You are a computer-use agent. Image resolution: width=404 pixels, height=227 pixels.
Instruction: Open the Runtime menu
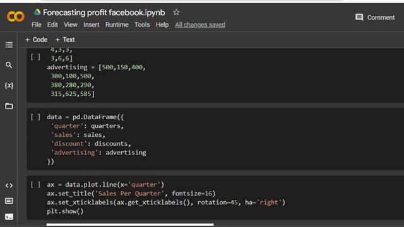[117, 25]
